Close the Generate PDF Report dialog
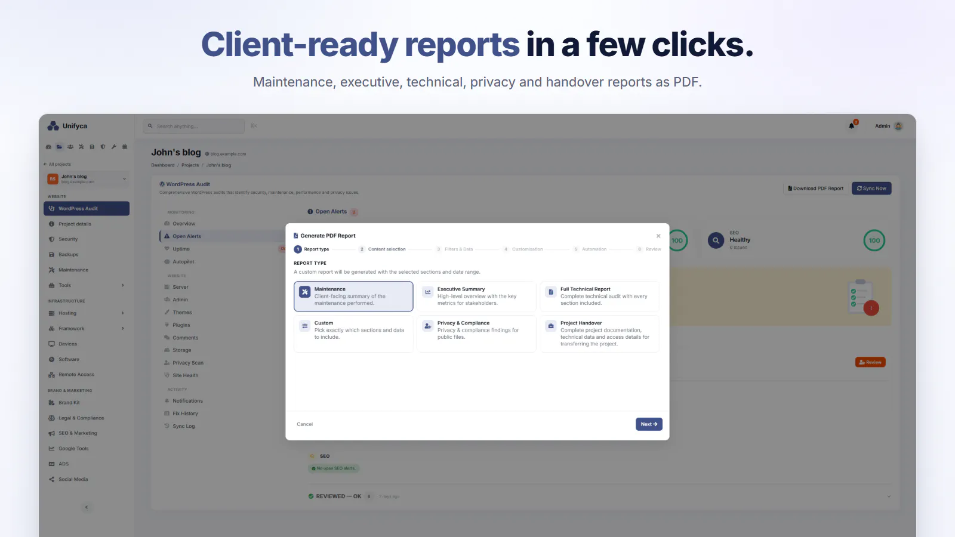Screen dimensions: 955x537 [x=658, y=236]
